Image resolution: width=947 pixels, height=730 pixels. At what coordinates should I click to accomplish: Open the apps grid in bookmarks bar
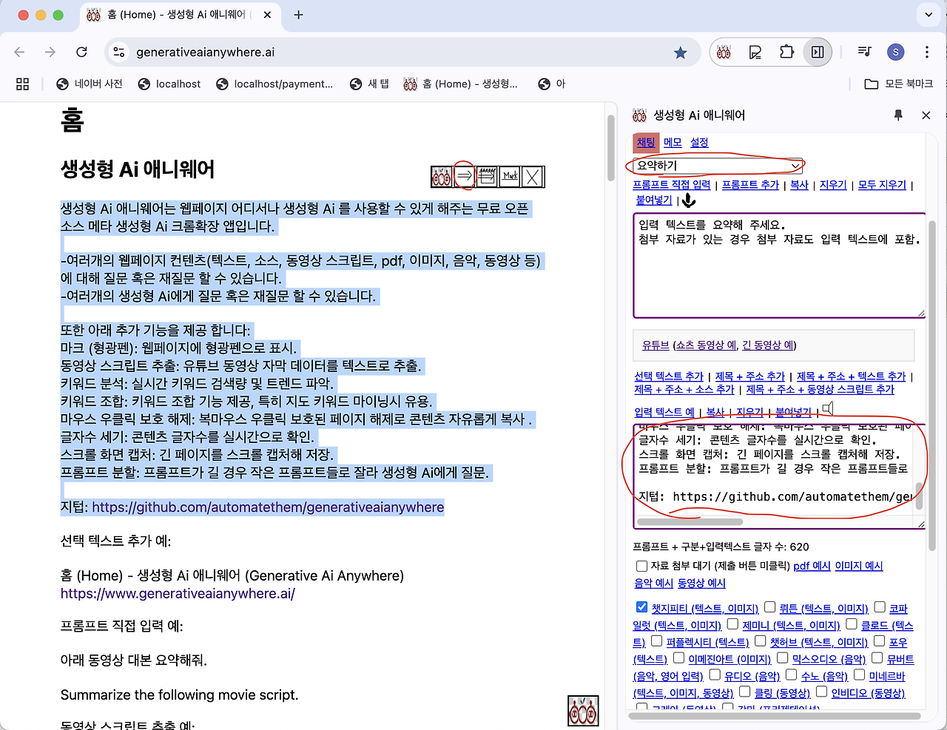click(x=23, y=84)
